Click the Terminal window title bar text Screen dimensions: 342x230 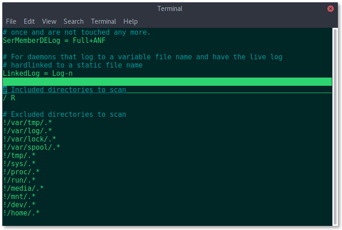[x=170, y=9]
